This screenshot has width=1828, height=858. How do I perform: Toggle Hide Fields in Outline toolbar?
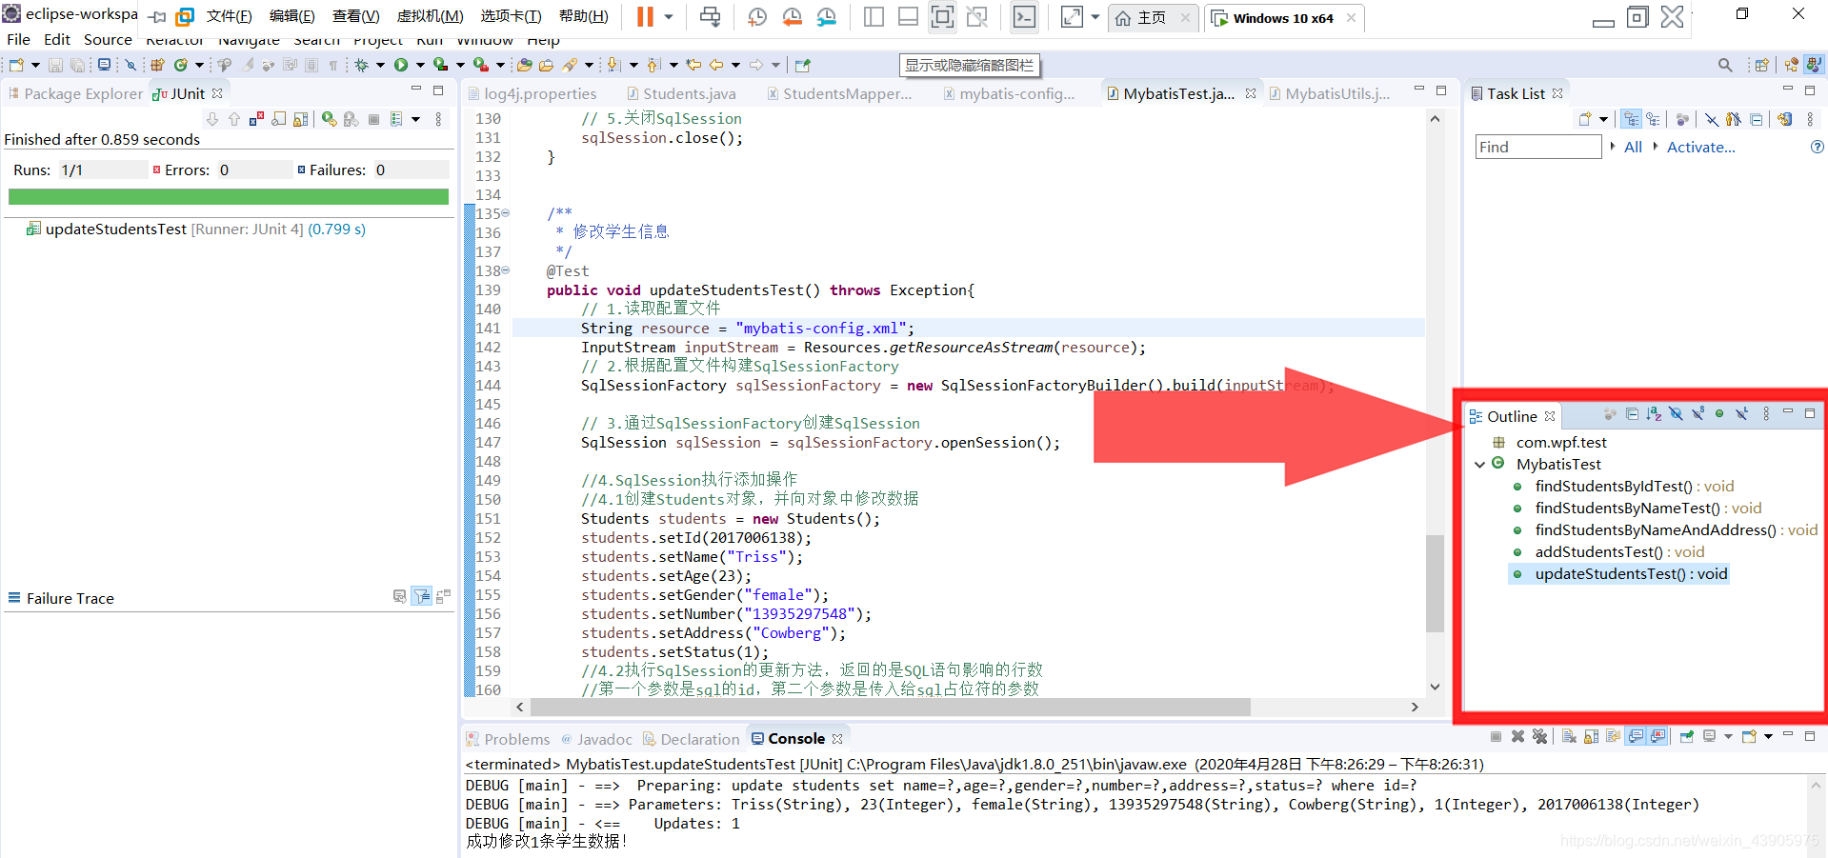coord(1676,413)
